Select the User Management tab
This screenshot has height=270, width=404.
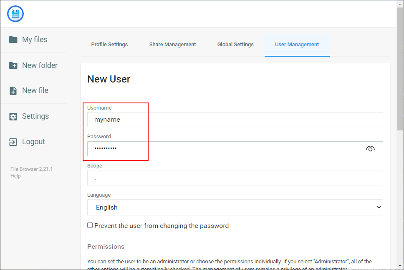(x=297, y=45)
